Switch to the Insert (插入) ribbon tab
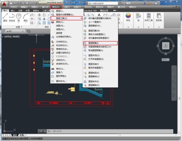 click(13, 11)
